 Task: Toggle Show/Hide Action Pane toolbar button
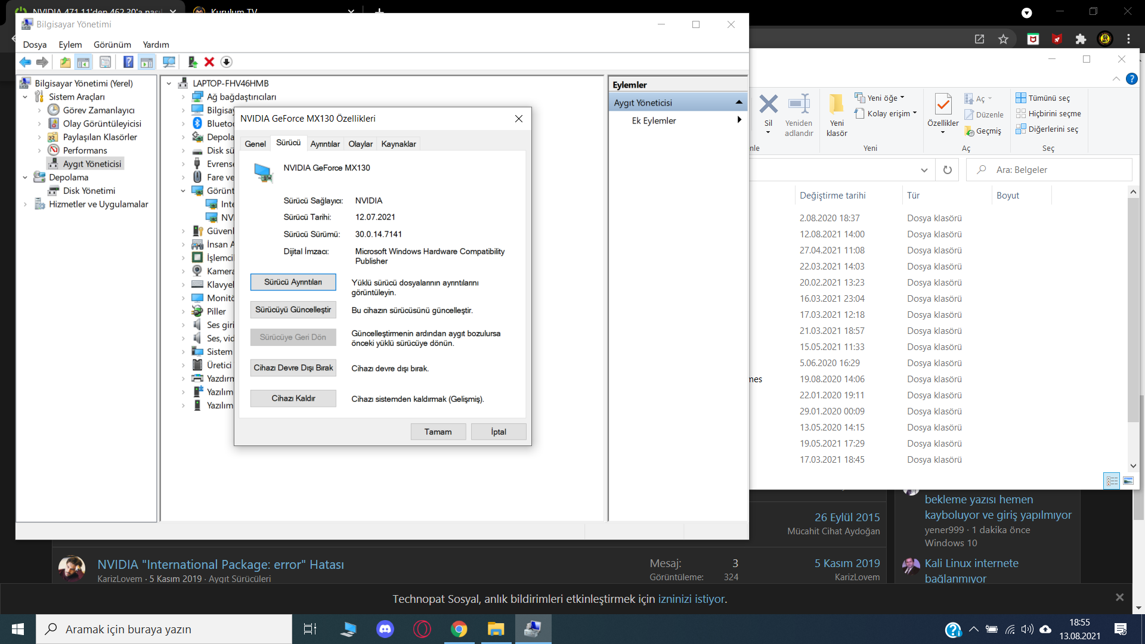tap(147, 62)
